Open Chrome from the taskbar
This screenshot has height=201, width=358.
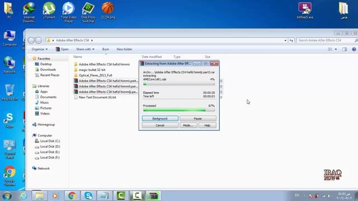(x=72, y=196)
